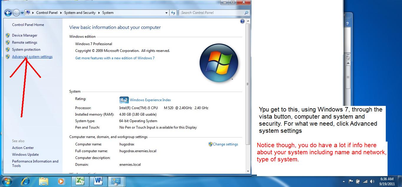This screenshot has height=187, width=402.
Task: Click scroll up arrow in background window
Action: (x=348, y=63)
